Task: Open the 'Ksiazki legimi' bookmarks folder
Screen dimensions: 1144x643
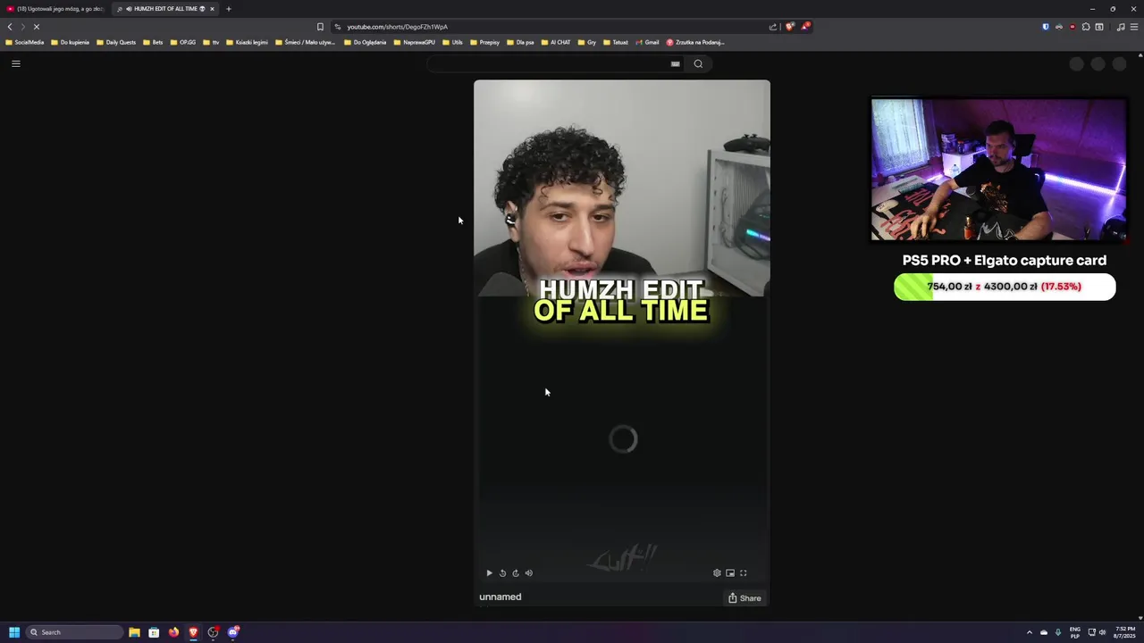Action: (x=247, y=42)
